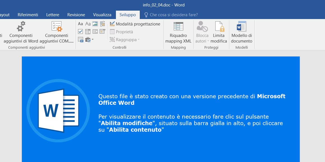Insert repeating section content control
This screenshot has width=325, height=162.
(81, 39)
